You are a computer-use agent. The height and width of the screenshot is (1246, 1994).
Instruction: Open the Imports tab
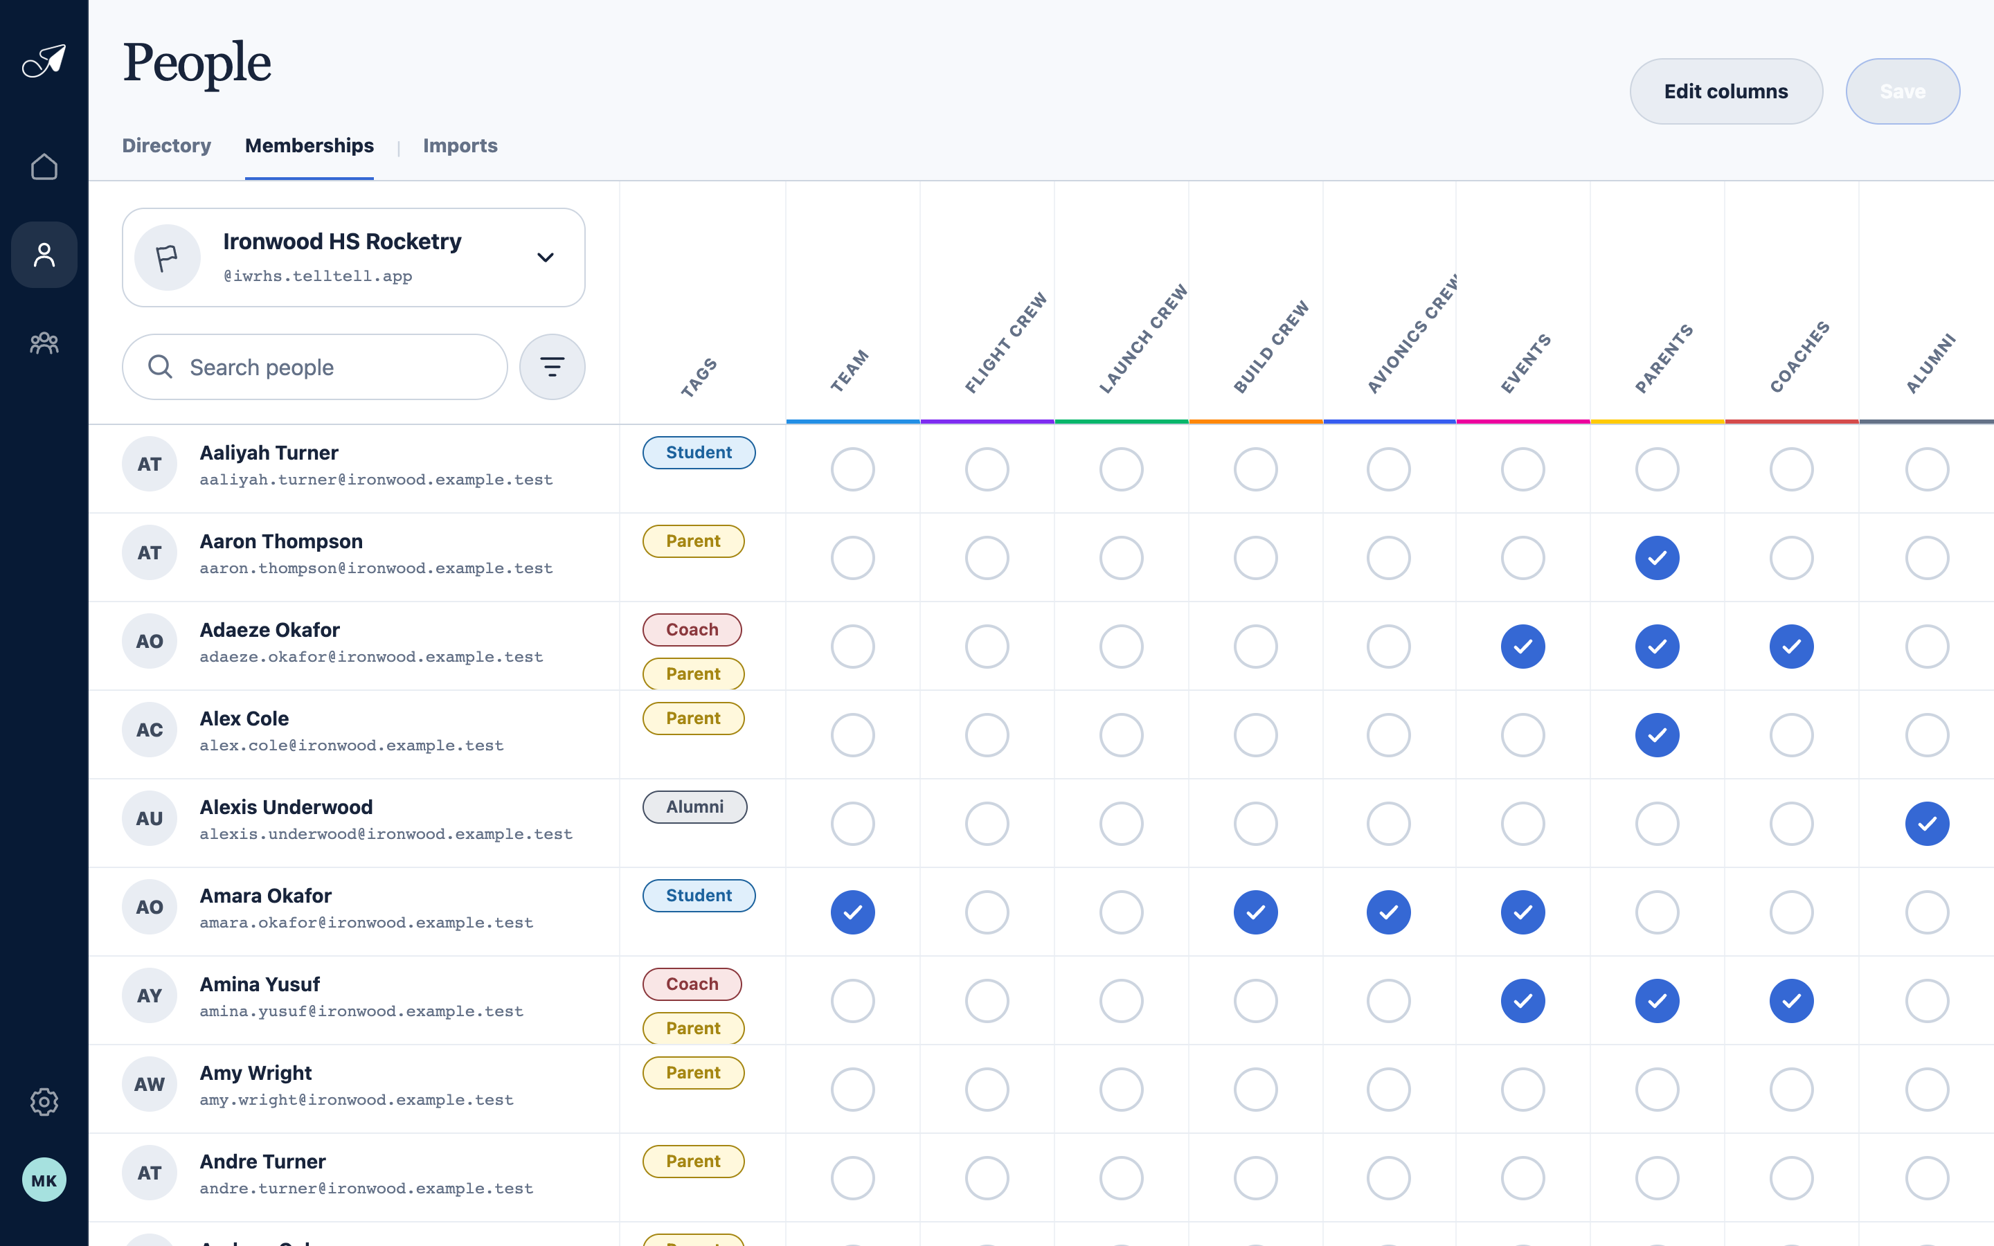(x=460, y=146)
